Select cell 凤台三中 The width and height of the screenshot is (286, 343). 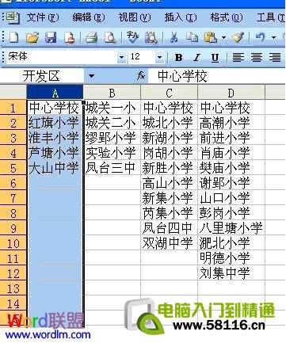point(112,168)
